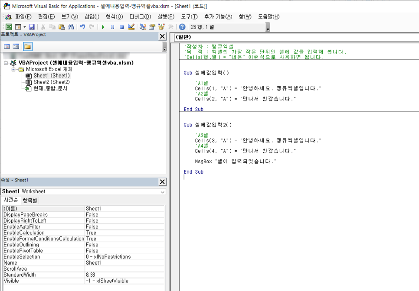Open the 추가 기능(A) menu

pos(218,17)
